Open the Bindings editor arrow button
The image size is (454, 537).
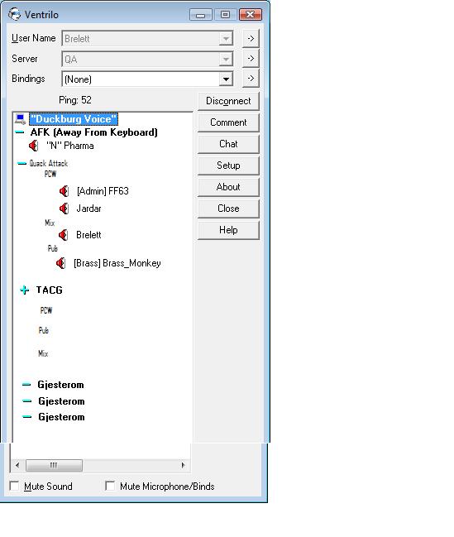point(251,79)
